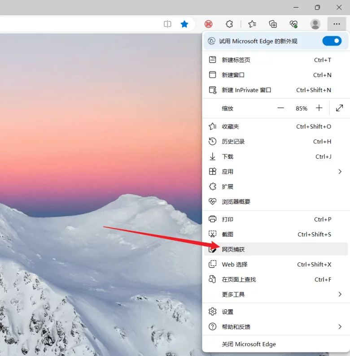Viewport: 350px width, 356px height.
Task: Click the user profile avatar
Action: tap(315, 24)
